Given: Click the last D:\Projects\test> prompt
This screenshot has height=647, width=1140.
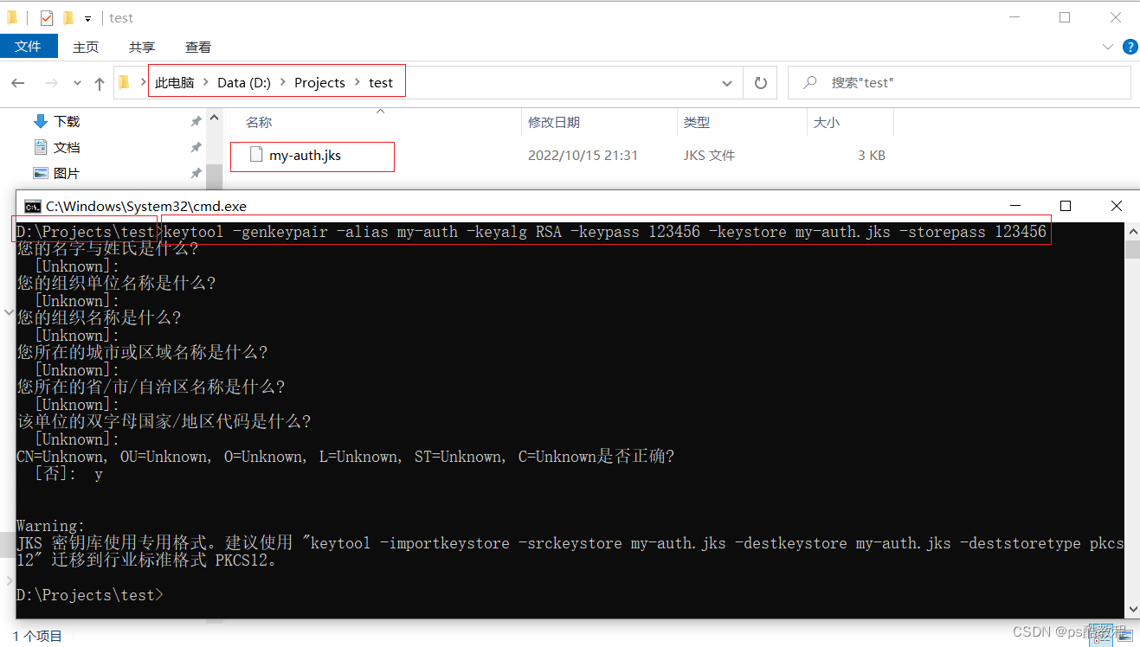Looking at the screenshot, I should point(90,595).
